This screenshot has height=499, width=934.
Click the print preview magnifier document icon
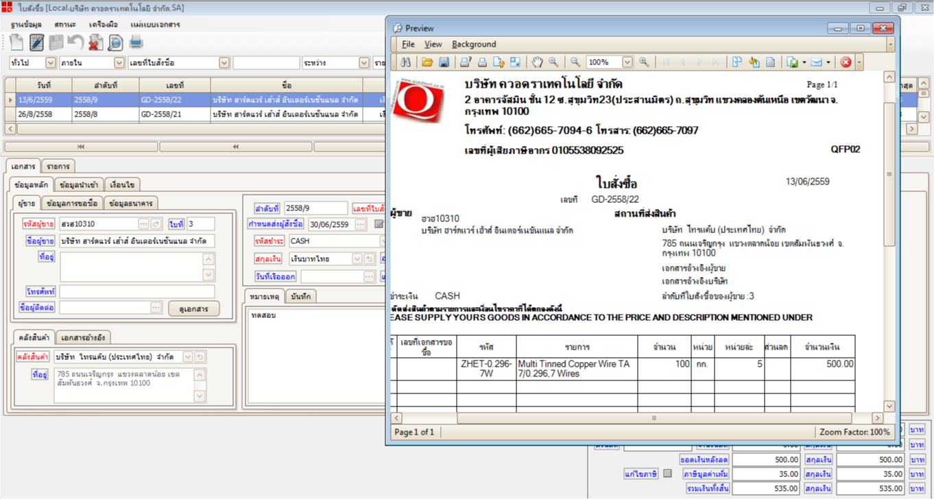pos(115,42)
